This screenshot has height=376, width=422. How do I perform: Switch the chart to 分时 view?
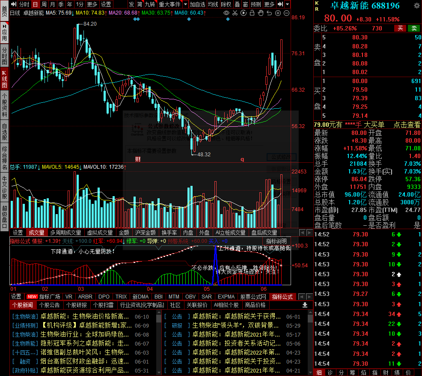coord(24,4)
